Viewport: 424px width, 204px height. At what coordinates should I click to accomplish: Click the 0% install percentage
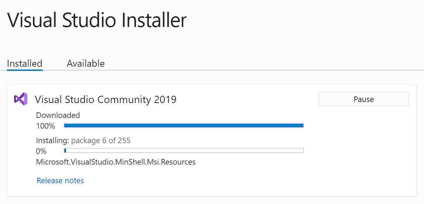point(41,151)
